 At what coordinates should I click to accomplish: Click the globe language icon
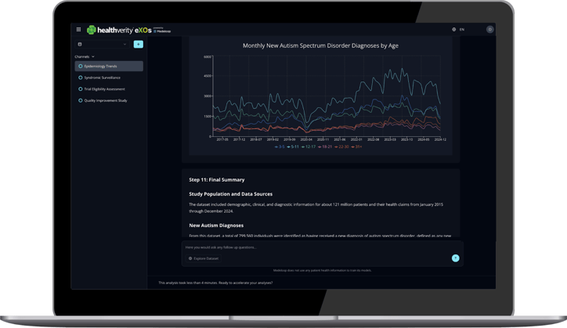[454, 30]
